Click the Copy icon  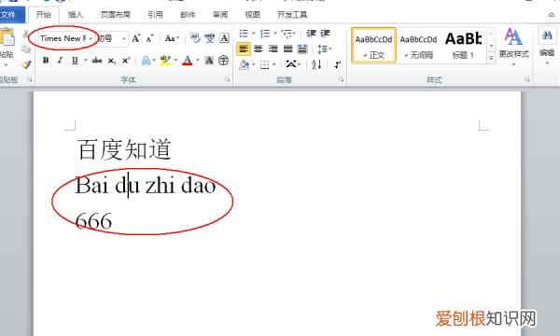coord(25,49)
